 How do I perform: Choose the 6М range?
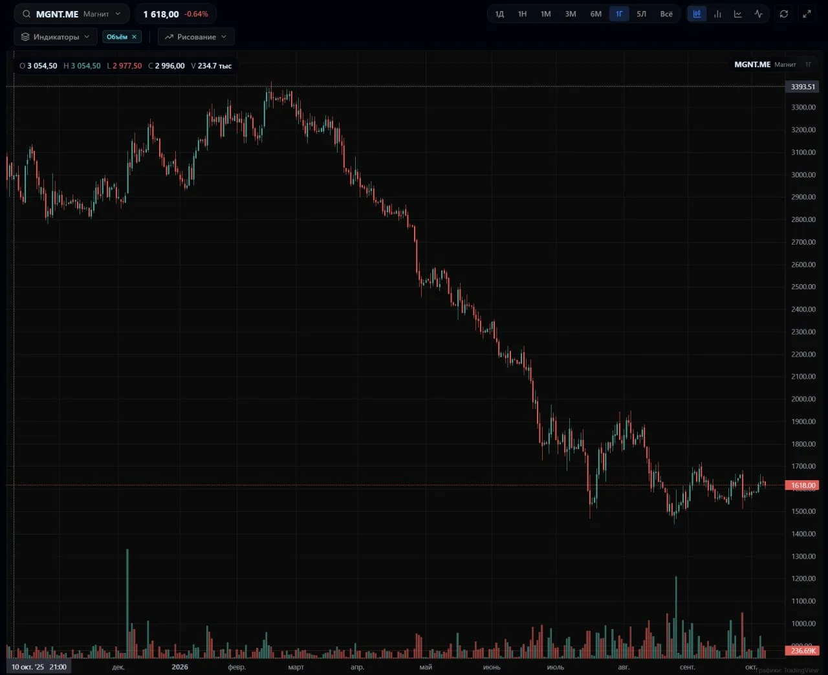point(596,14)
